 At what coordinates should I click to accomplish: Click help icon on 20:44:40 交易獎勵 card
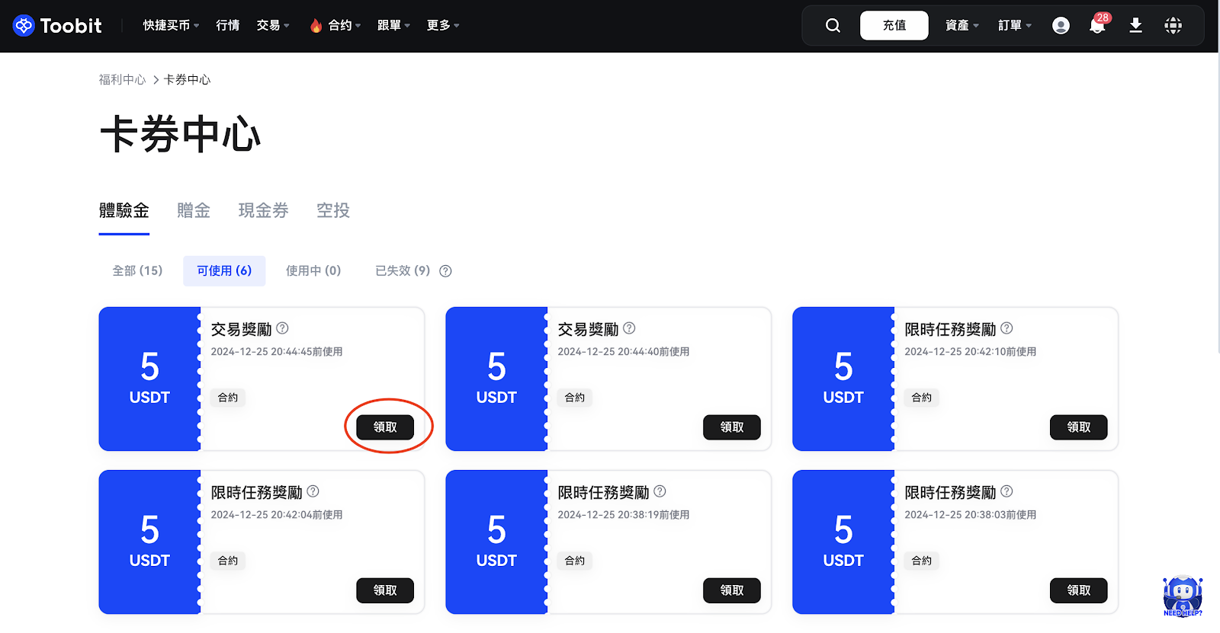(629, 328)
